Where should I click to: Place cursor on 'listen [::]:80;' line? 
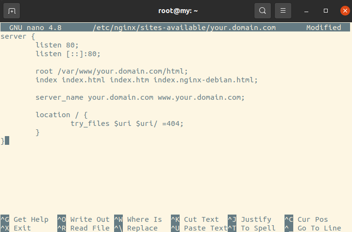(x=68, y=54)
